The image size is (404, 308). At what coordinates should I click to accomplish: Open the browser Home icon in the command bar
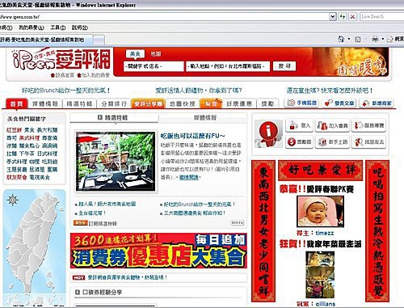pyautogui.click(x=341, y=40)
